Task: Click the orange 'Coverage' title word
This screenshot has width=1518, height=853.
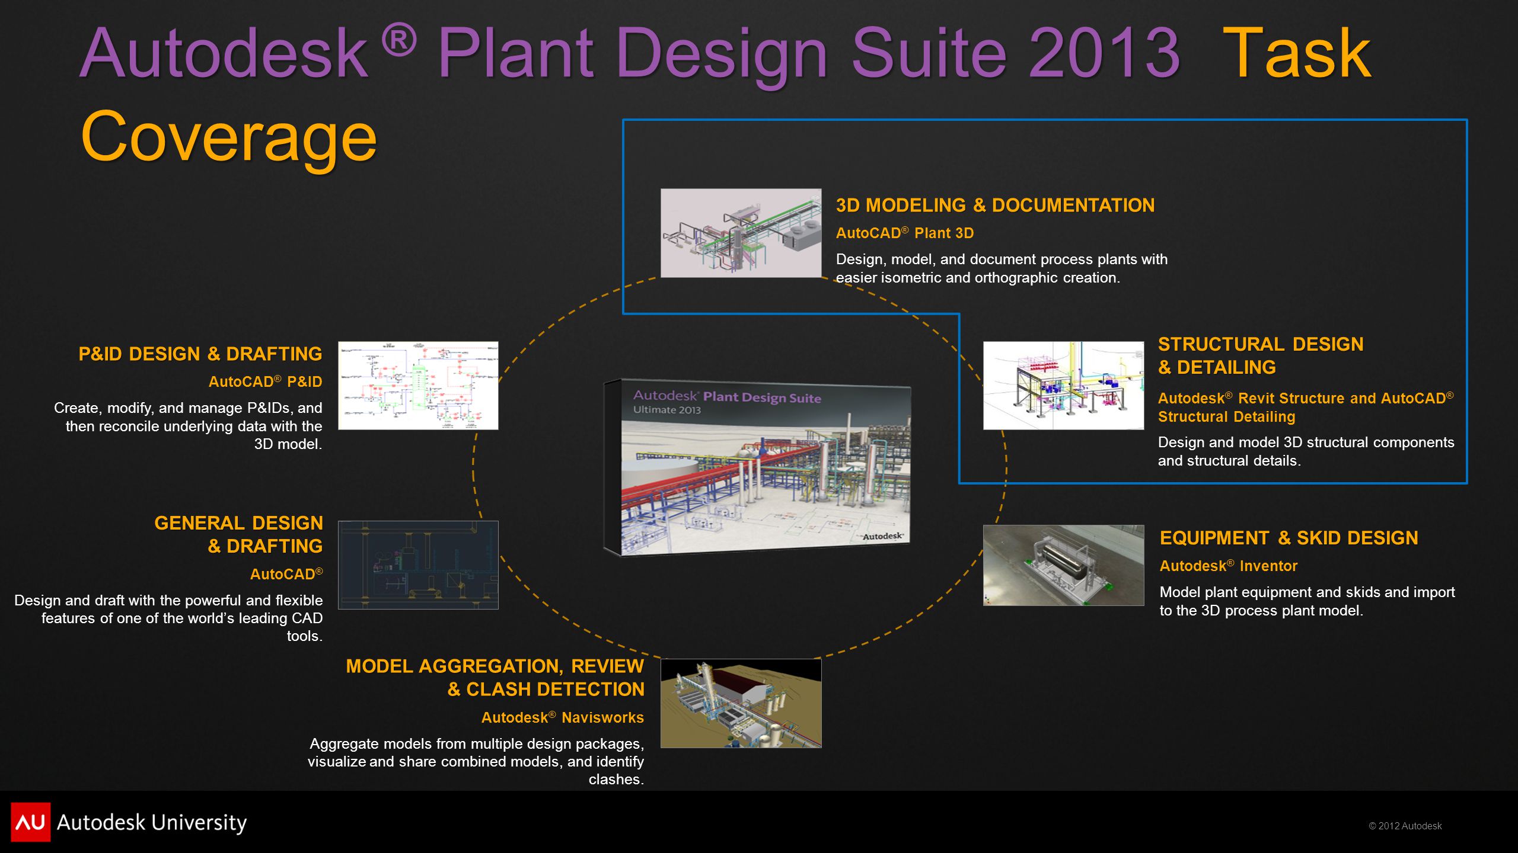Action: tap(228, 136)
